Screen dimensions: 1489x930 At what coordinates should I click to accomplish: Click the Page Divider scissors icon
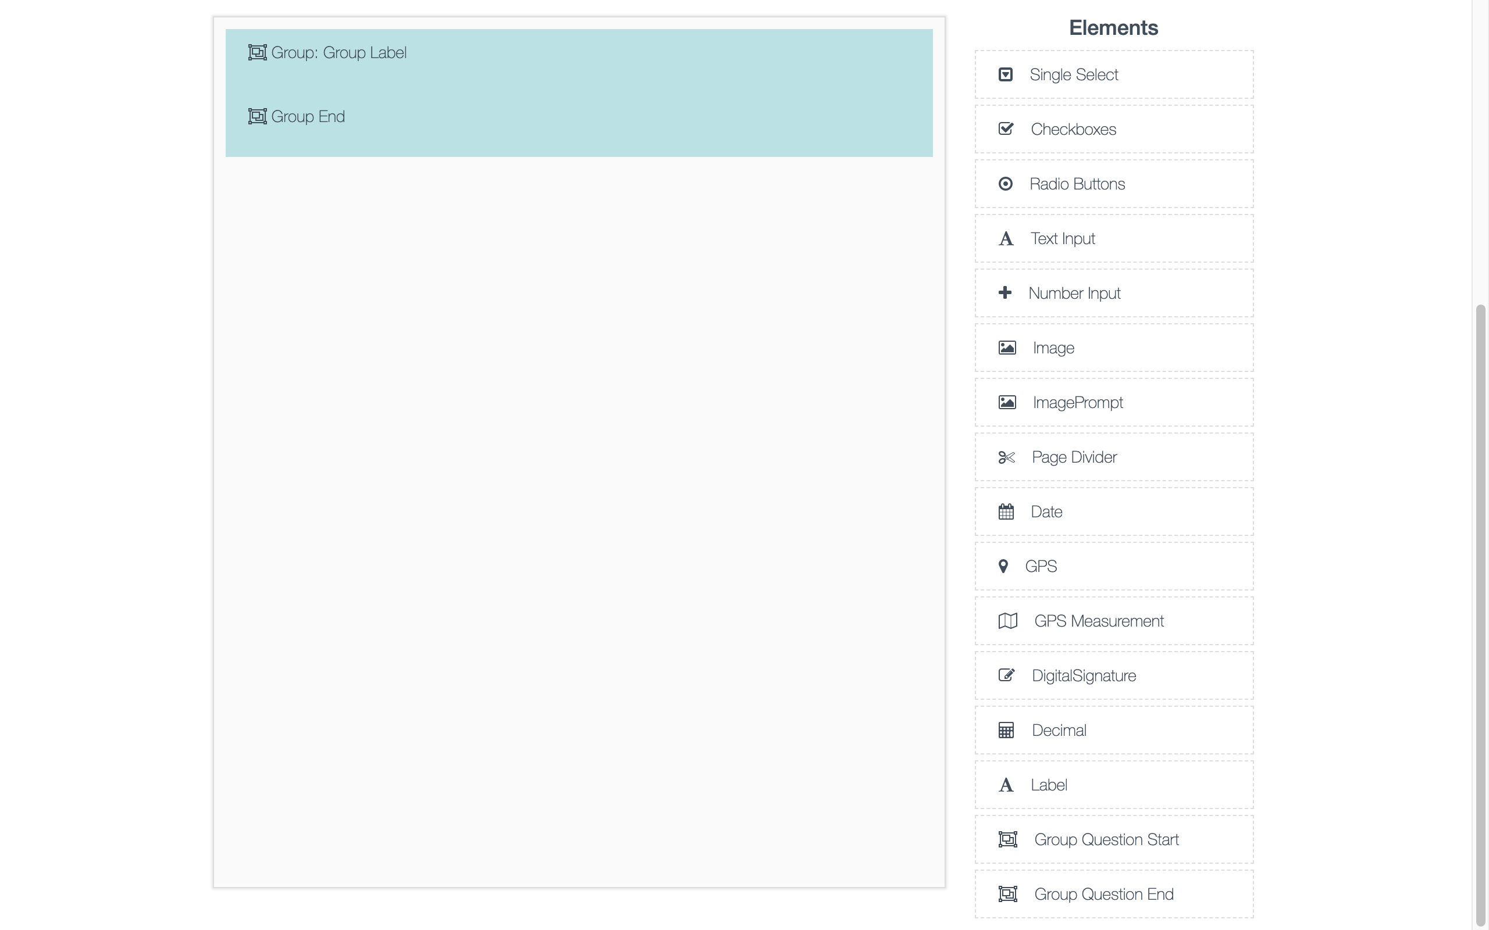[1006, 457]
